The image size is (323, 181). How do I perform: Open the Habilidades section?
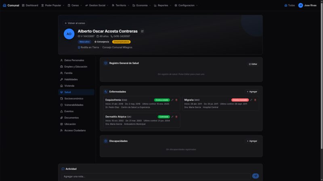76,79
